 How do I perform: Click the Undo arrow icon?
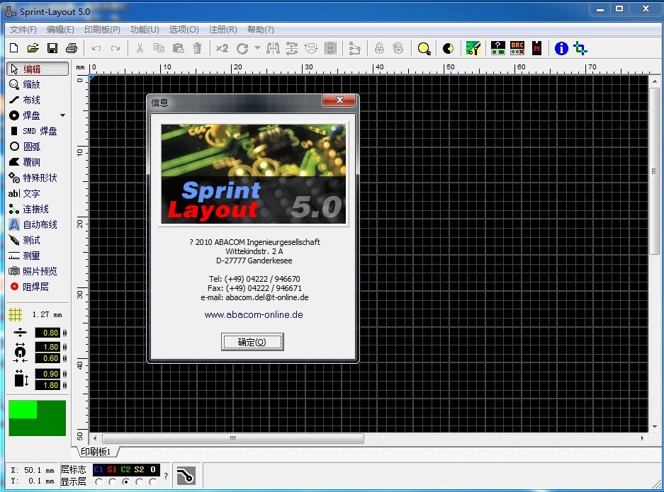click(x=96, y=49)
